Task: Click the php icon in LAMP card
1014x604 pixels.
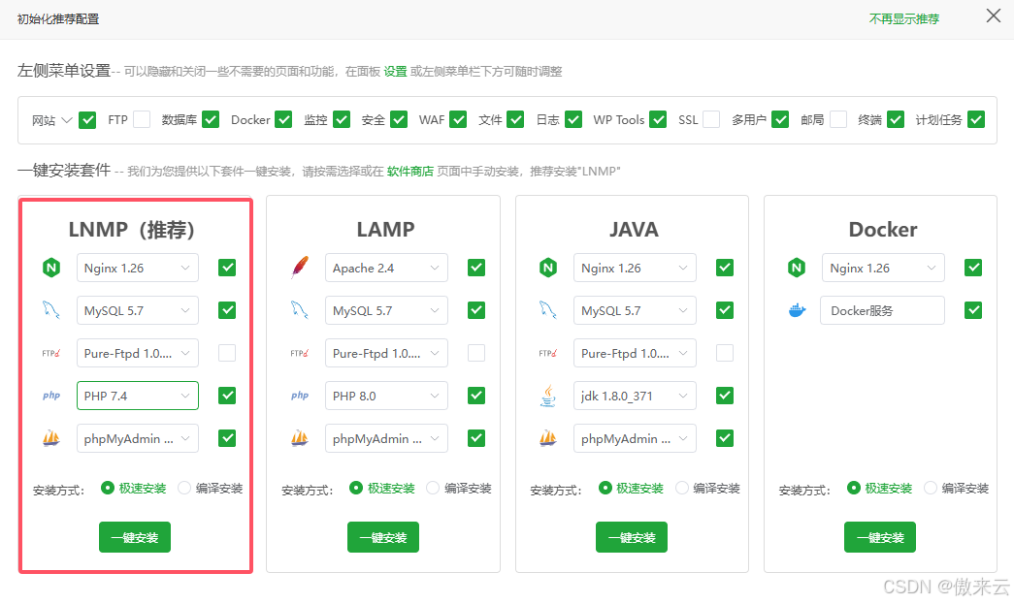Action: point(300,396)
